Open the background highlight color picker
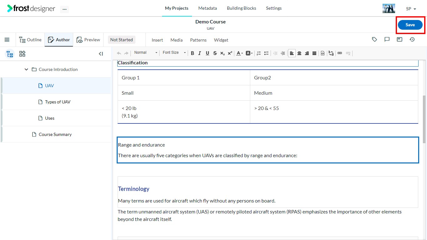This screenshot has height=240, width=427. (x=249, y=53)
